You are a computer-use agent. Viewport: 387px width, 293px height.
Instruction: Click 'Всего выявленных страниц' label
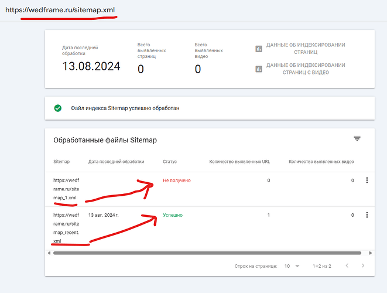click(x=152, y=50)
